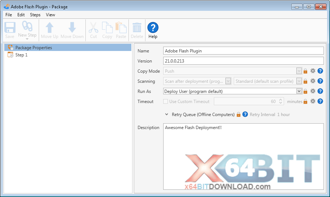Open the Scanning help icon
The height and width of the screenshot is (197, 330).
[320, 81]
